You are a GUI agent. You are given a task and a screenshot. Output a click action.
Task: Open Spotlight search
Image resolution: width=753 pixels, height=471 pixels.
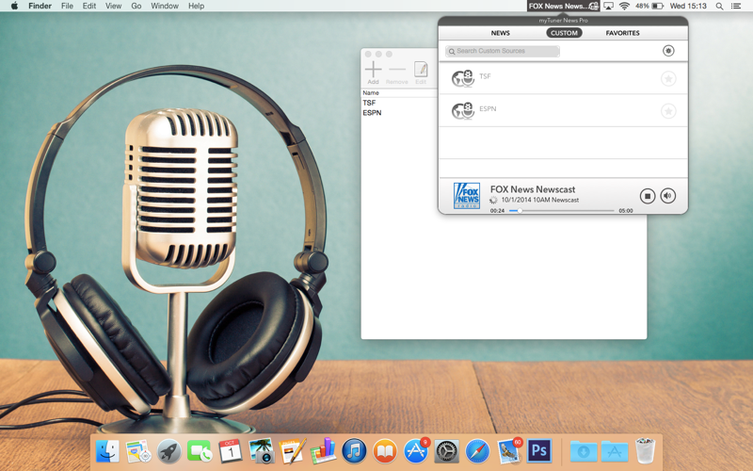click(x=719, y=6)
